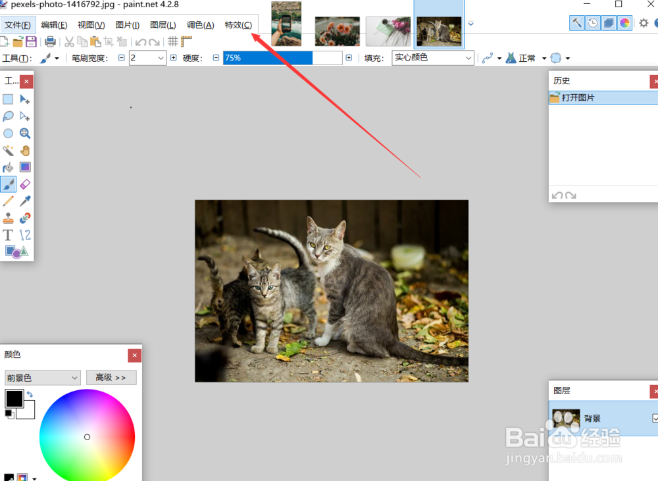Expand the palette options arrow

[x=34, y=478]
